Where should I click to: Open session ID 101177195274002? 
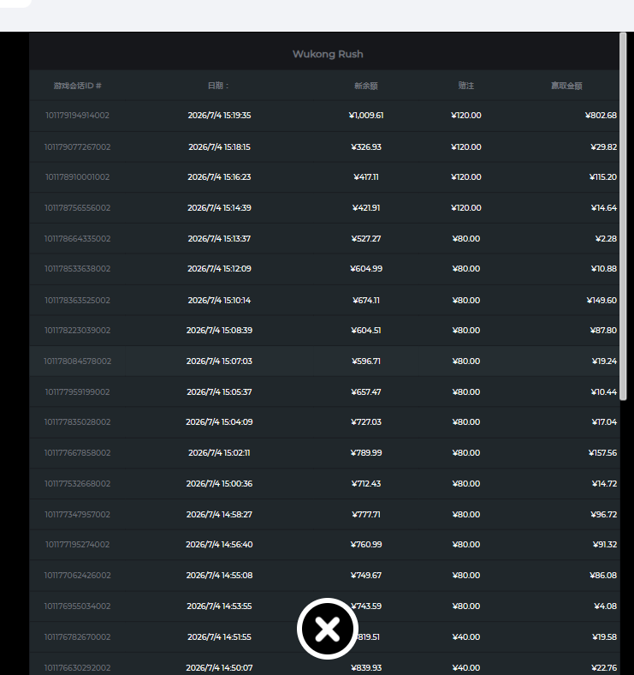pyautogui.click(x=77, y=545)
